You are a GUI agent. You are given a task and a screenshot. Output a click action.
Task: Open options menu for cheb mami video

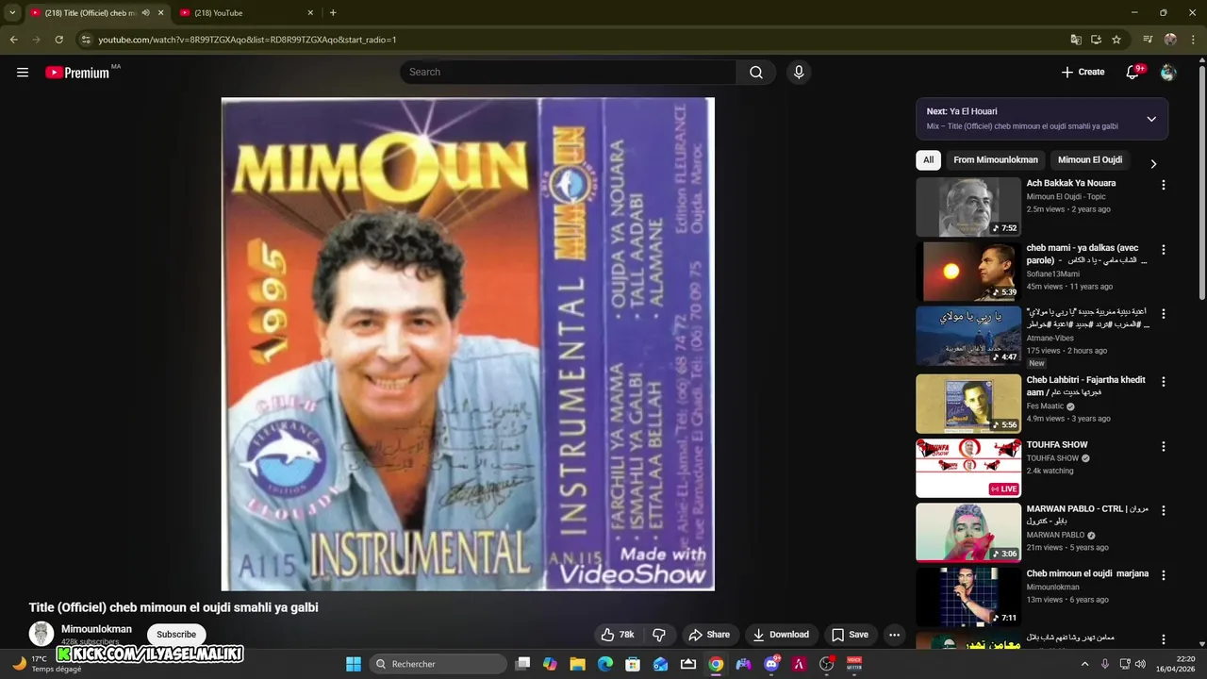point(1163,250)
